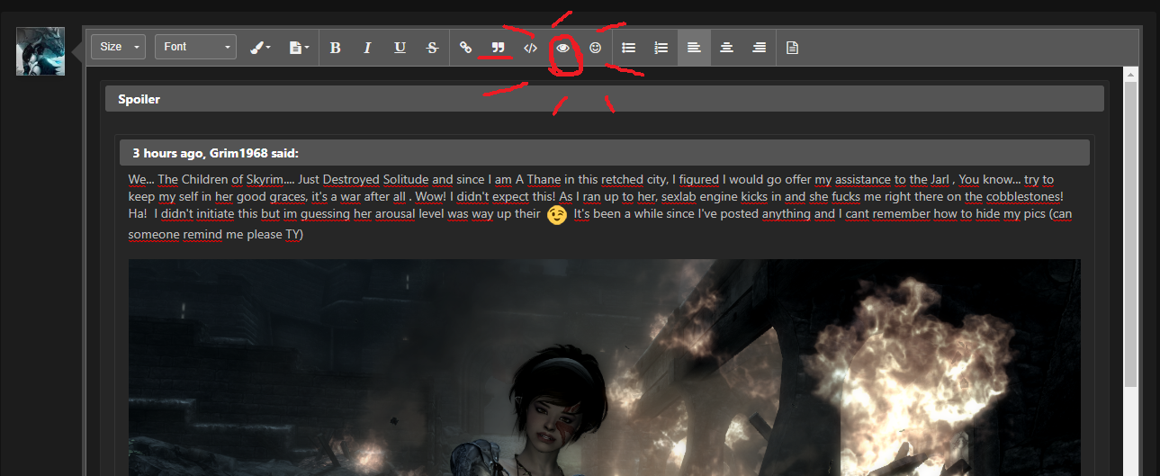Click the winking emoji in the post

point(557,215)
